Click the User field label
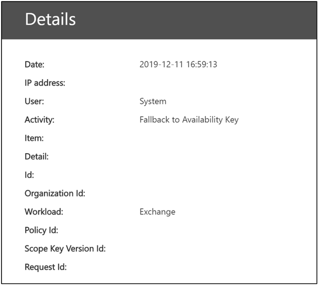The height and width of the screenshot is (286, 318). click(x=34, y=101)
